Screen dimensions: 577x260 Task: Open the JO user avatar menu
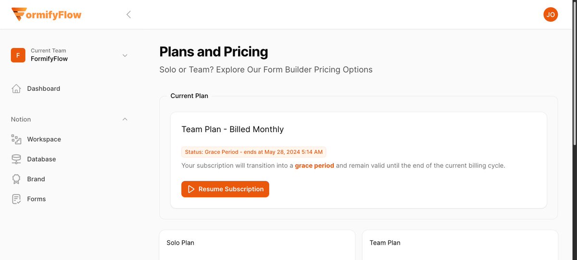click(551, 14)
